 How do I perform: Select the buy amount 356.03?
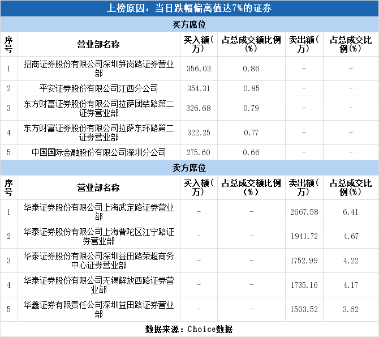coord(199,69)
